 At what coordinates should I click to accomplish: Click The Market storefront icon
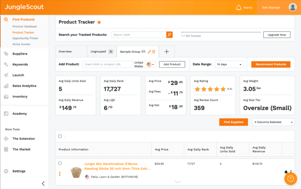point(6,149)
